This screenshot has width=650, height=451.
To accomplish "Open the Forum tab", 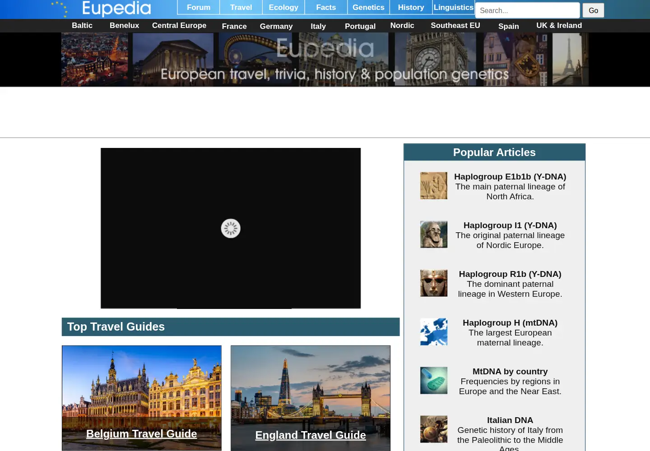I will pos(199,7).
